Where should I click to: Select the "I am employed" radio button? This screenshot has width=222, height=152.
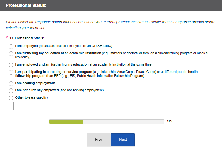pos(11,46)
